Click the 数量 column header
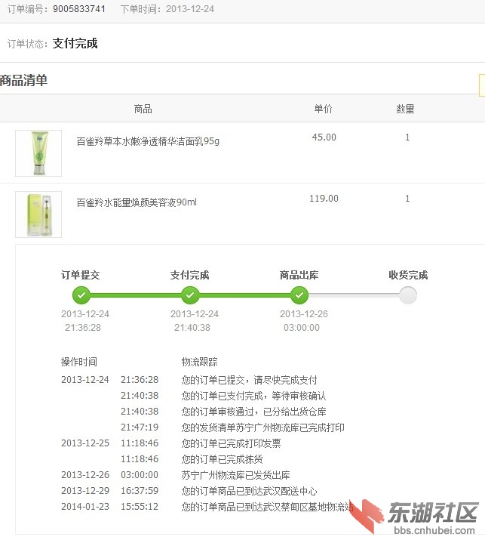485x540 pixels. 405,109
